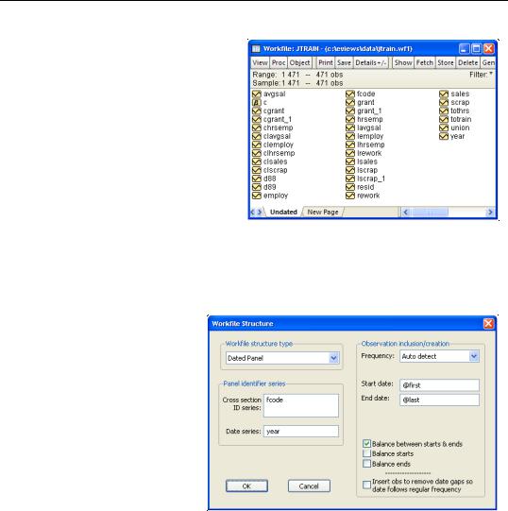Viewport: 508px width, 511px height.
Task: Select the clsales series icon
Action: [257, 162]
